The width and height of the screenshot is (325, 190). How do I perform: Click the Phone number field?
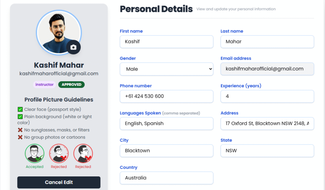[x=166, y=96]
